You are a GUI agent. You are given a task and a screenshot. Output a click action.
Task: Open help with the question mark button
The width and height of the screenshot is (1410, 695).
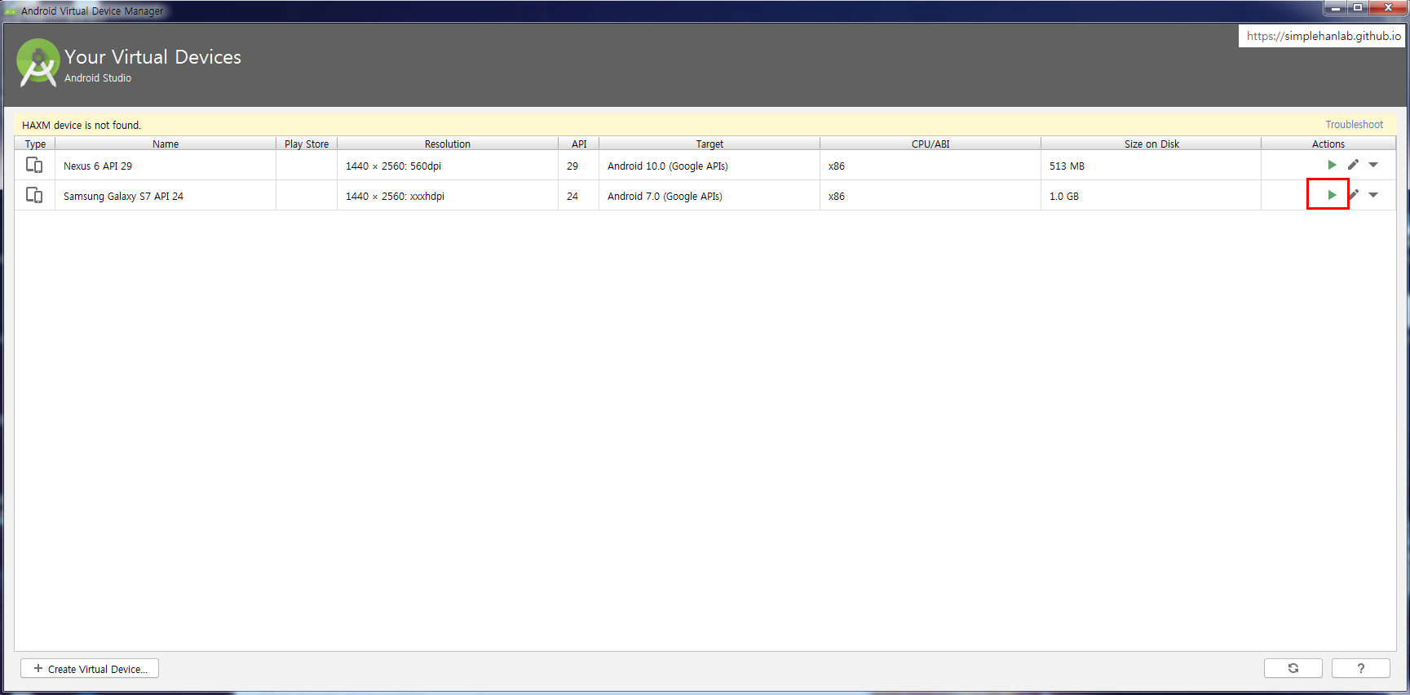coord(1361,668)
